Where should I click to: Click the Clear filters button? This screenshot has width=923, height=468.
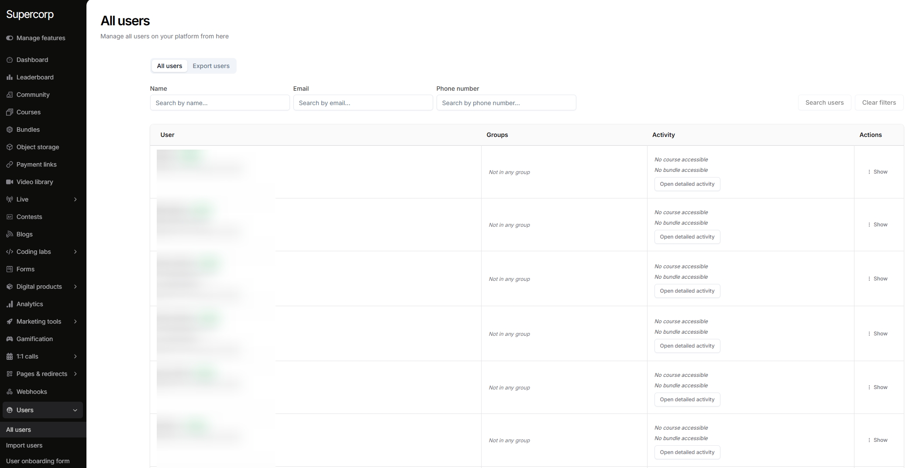[878, 102]
